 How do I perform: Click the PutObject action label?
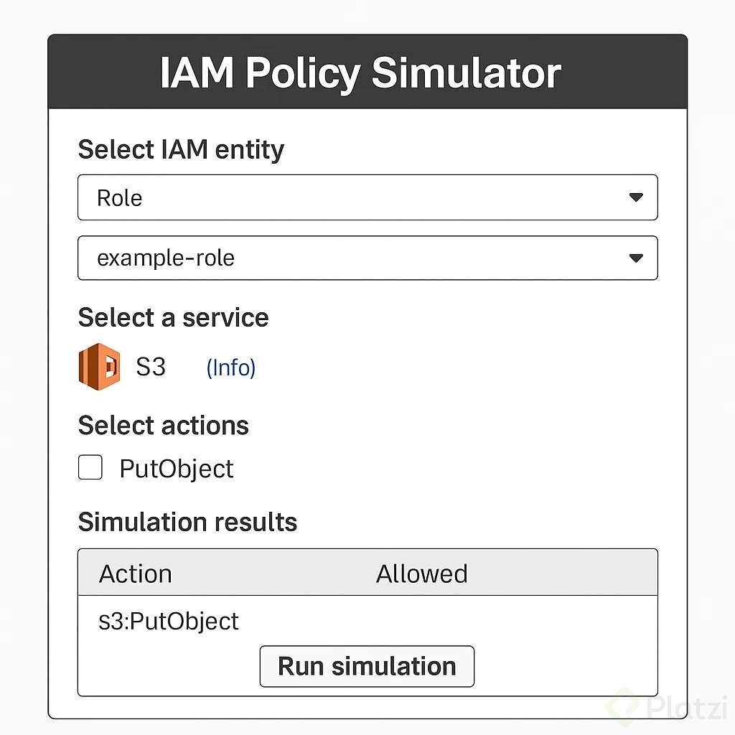177,469
